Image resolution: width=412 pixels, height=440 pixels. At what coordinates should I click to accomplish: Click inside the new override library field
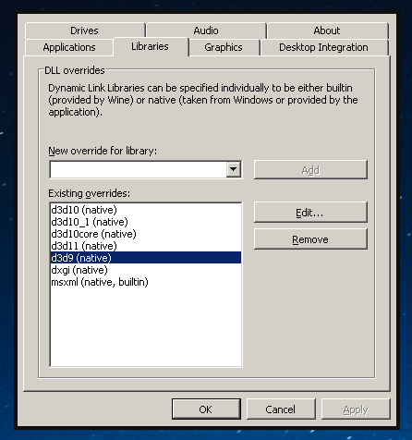click(x=139, y=169)
